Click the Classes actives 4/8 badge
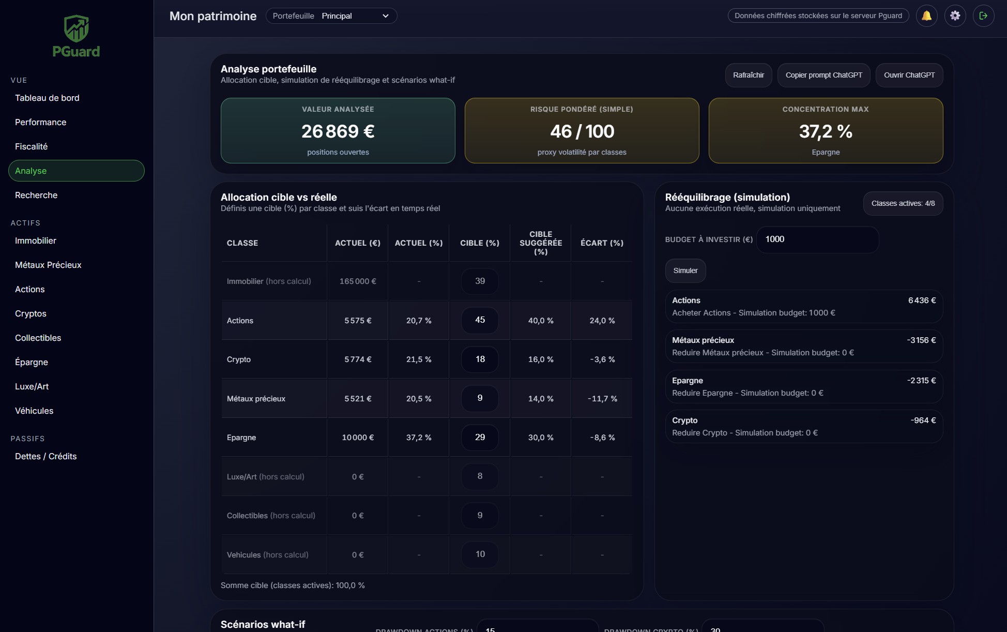1007x632 pixels. point(903,203)
